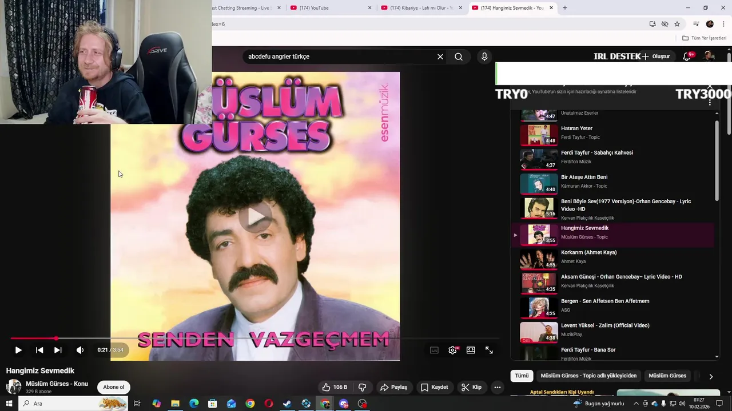The width and height of the screenshot is (732, 411).
Task: Toggle the subtitles button in the player
Action: [434, 350]
